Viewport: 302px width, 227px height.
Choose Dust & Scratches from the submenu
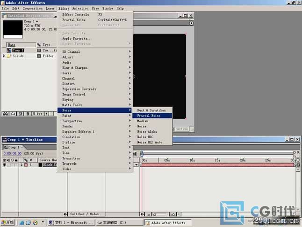click(x=152, y=110)
